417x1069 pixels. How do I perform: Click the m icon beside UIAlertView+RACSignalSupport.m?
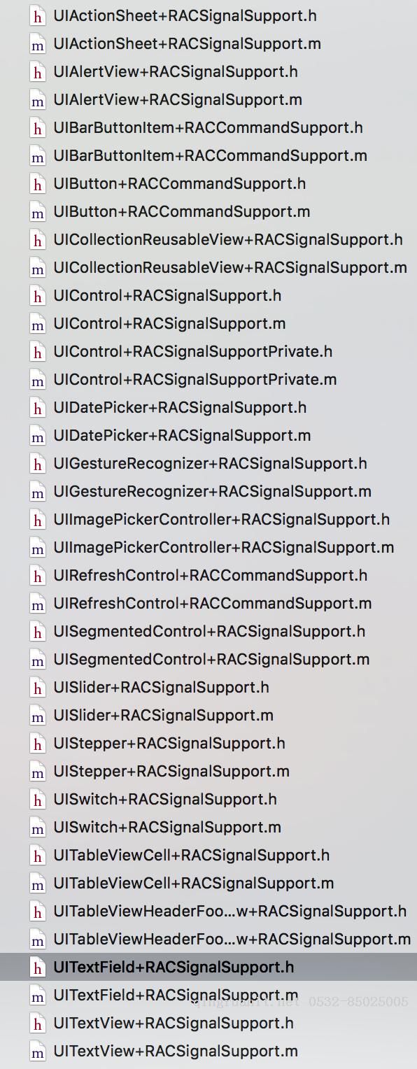point(37,99)
